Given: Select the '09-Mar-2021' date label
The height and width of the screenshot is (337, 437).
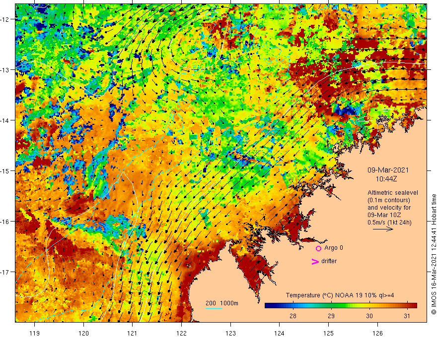Looking at the screenshot, I should click(389, 170).
